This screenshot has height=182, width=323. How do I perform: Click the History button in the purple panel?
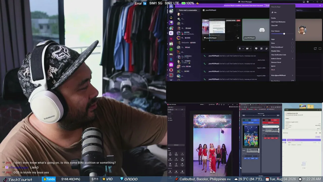[317, 137]
